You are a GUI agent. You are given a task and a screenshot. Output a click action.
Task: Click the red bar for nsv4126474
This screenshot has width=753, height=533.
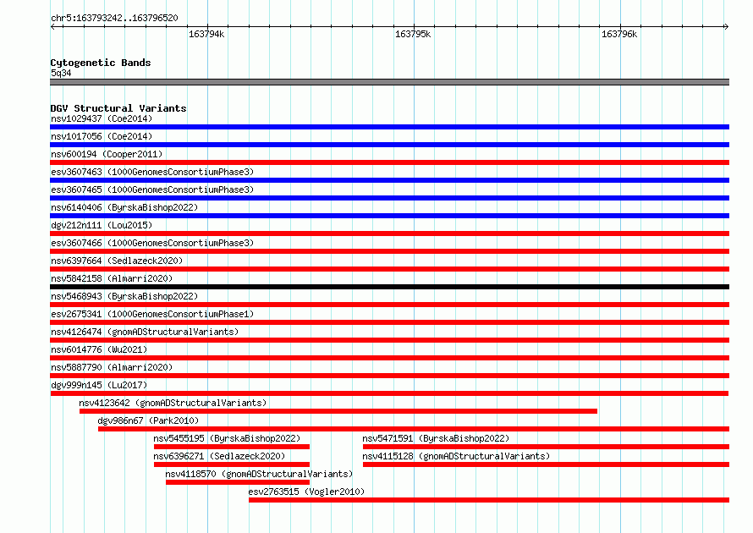click(x=389, y=340)
